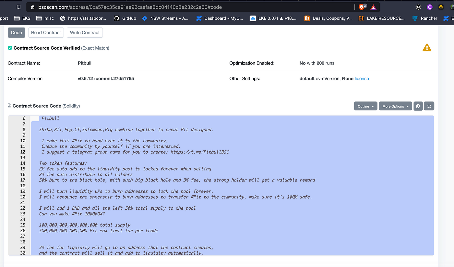454x267 pixels.
Task: Click the contract source code file icon
Action: [10, 106]
